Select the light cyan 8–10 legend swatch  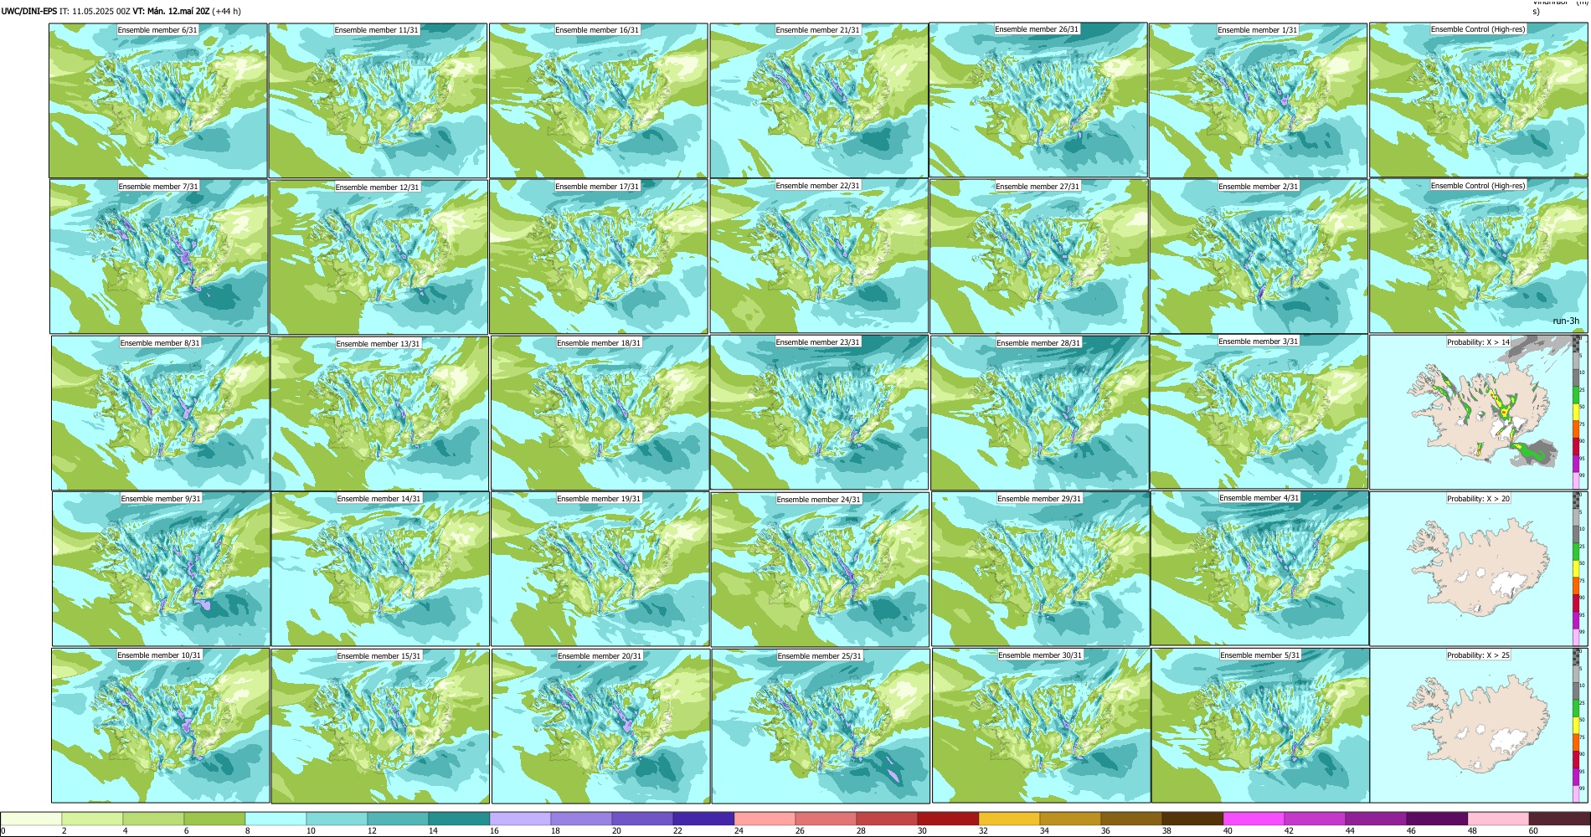click(x=275, y=819)
